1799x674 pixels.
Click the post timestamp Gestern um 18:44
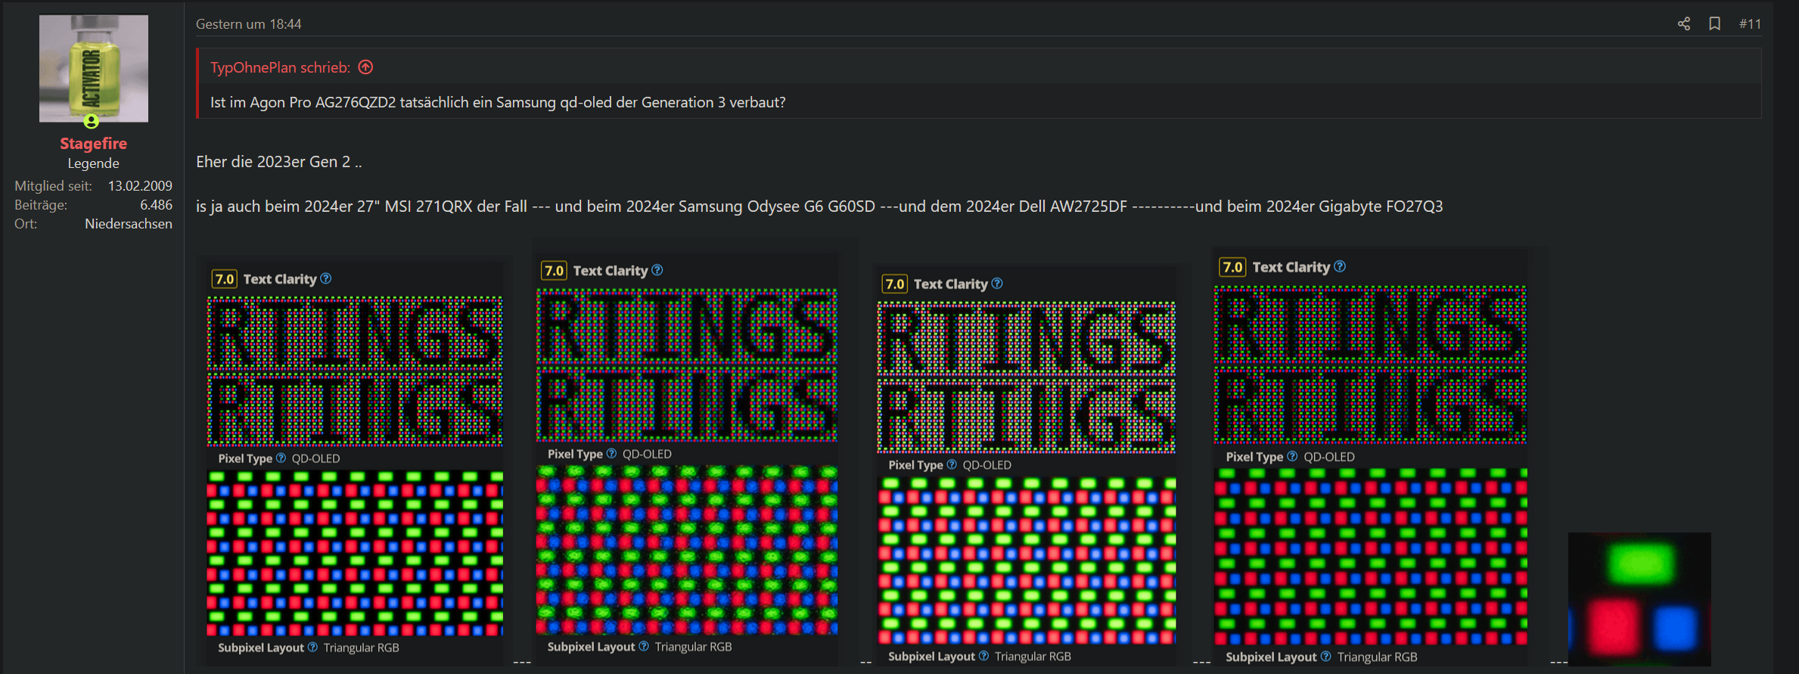click(249, 24)
